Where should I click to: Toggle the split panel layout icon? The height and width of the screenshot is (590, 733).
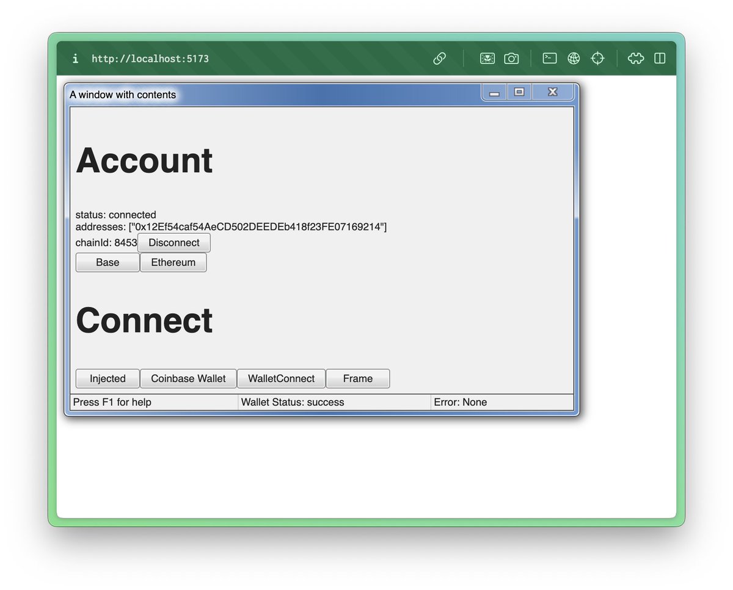coord(660,59)
